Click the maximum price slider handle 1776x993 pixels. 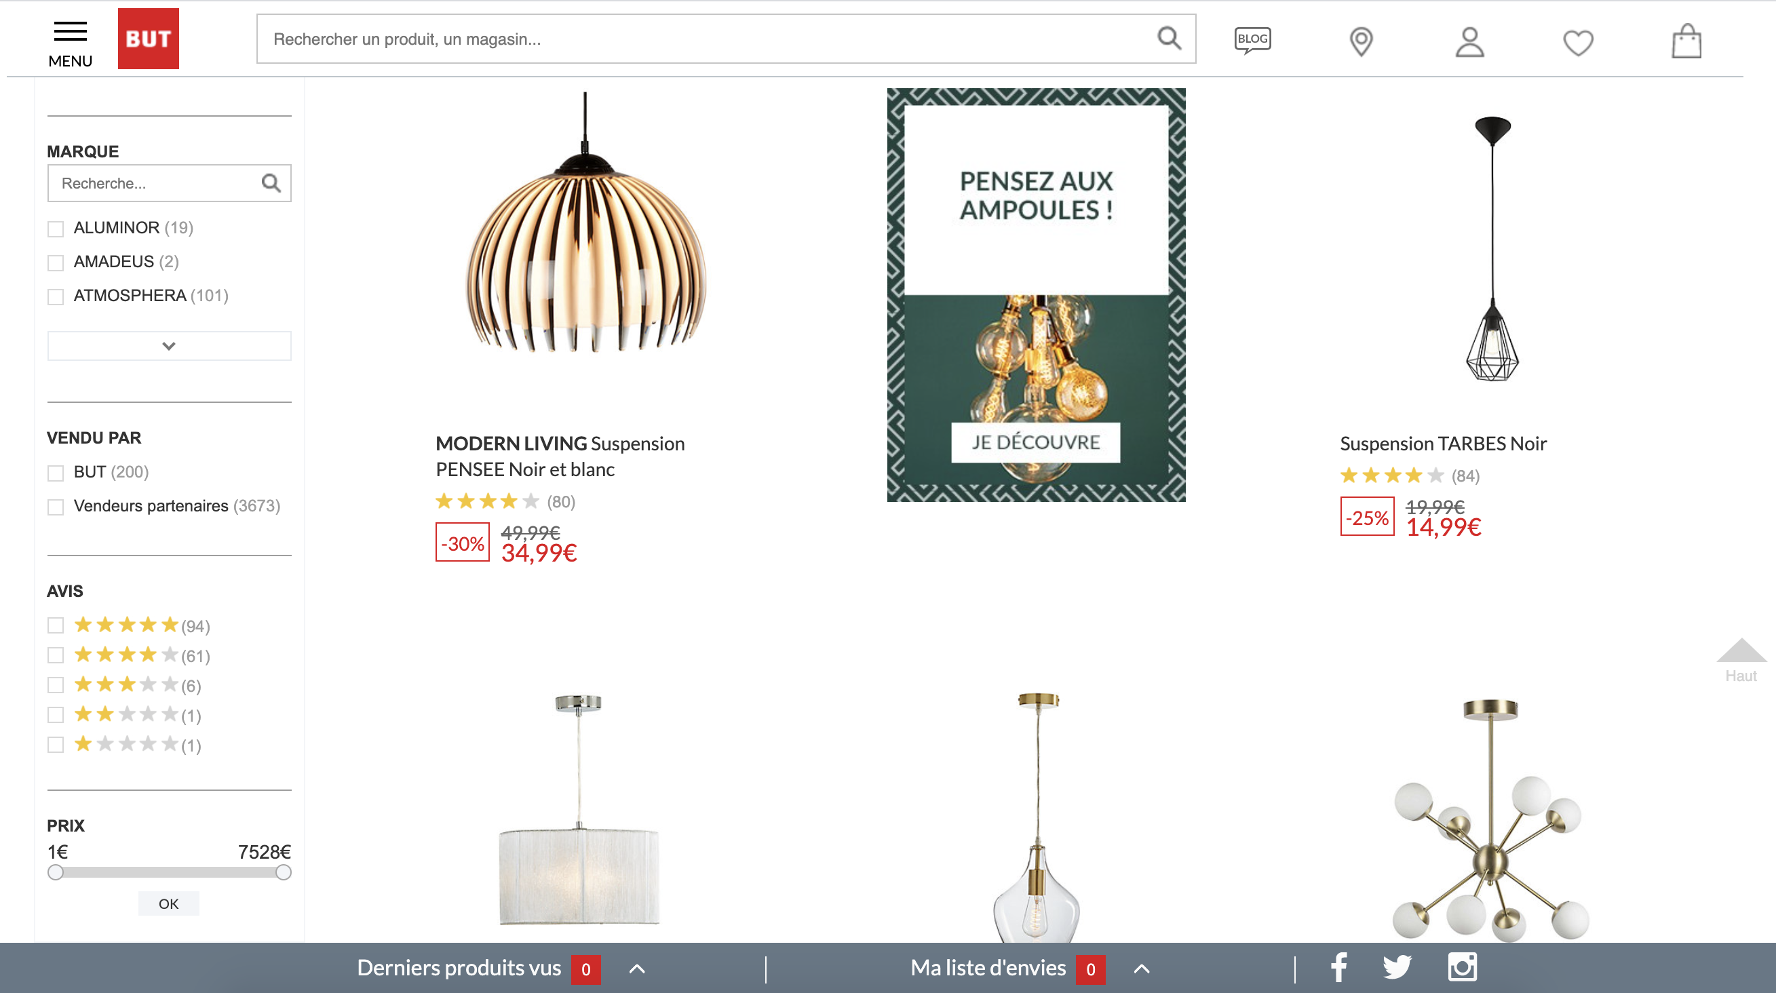coord(284,873)
